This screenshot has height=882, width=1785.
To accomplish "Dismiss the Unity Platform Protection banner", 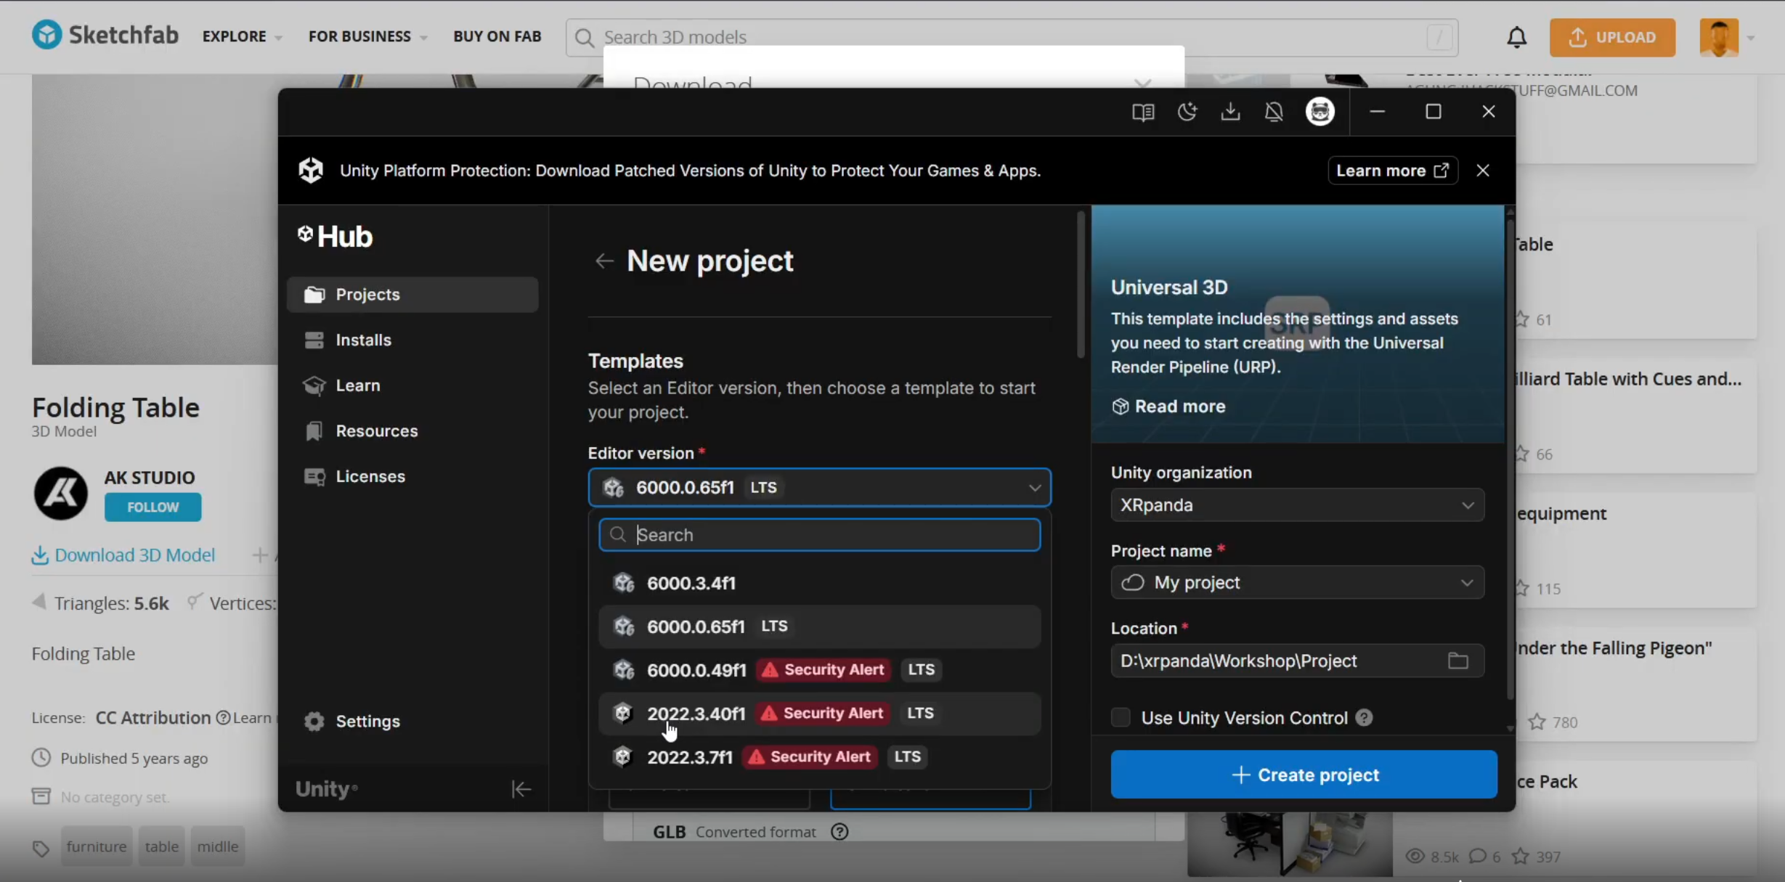I will (1482, 171).
